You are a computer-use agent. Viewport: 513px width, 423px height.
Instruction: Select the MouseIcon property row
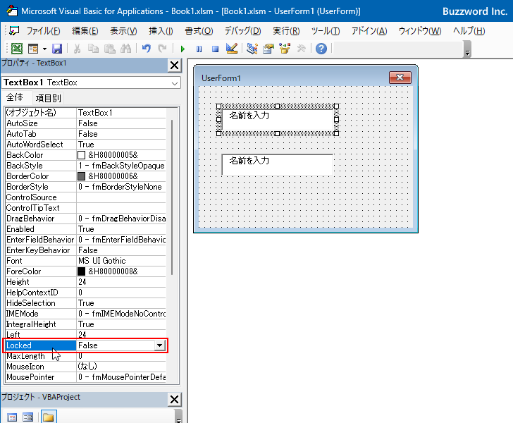pyautogui.click(x=85, y=367)
